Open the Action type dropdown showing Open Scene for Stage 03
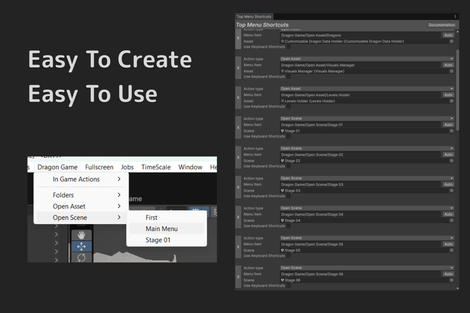 tap(367, 178)
